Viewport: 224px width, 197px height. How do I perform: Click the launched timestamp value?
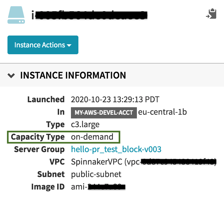click(115, 99)
